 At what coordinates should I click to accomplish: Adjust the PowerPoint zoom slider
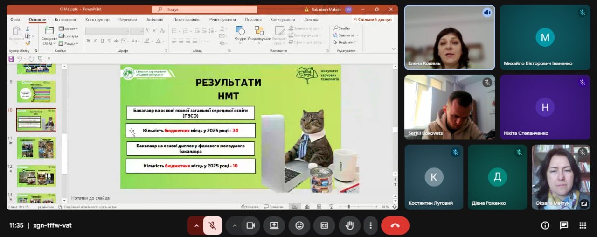(348, 206)
